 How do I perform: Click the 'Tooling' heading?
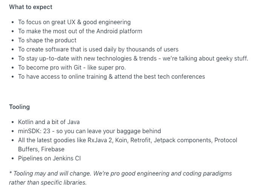[x=20, y=107]
